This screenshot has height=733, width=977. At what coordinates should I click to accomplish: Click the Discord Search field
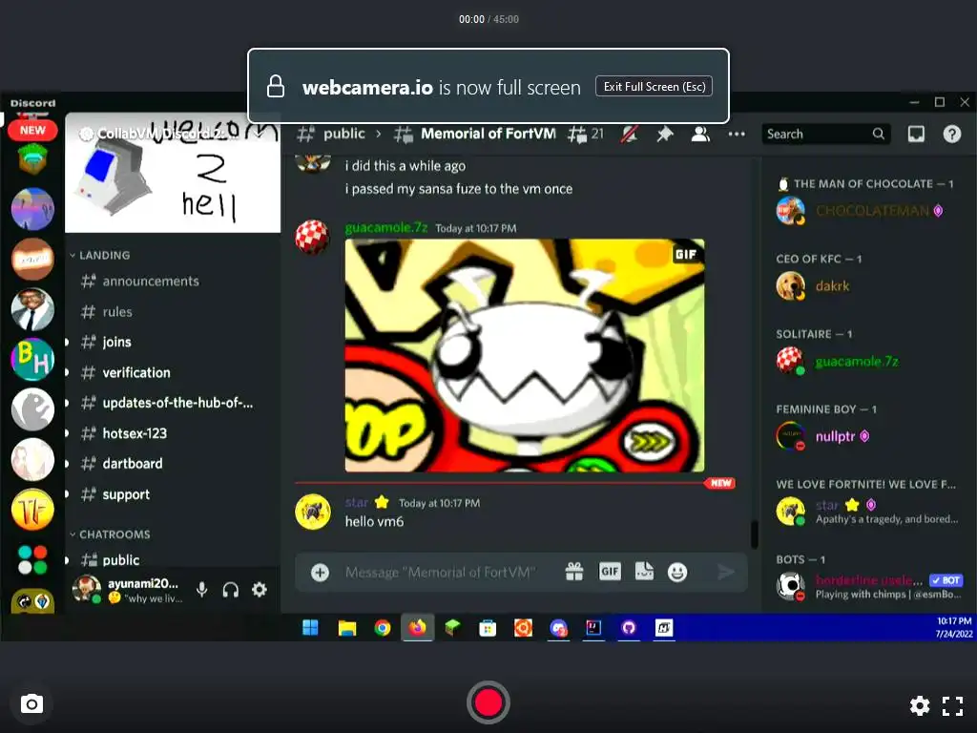[825, 134]
